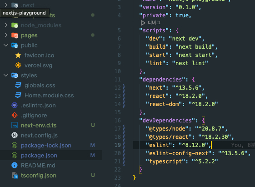Collapse the styles folder chevron
The width and height of the screenshot is (255, 187).
tap(6, 75)
